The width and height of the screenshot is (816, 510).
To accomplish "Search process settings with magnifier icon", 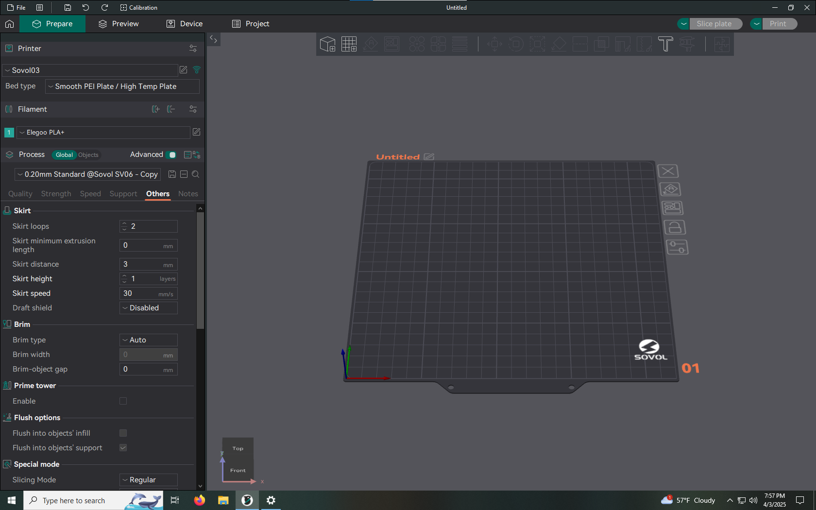I will pos(196,174).
